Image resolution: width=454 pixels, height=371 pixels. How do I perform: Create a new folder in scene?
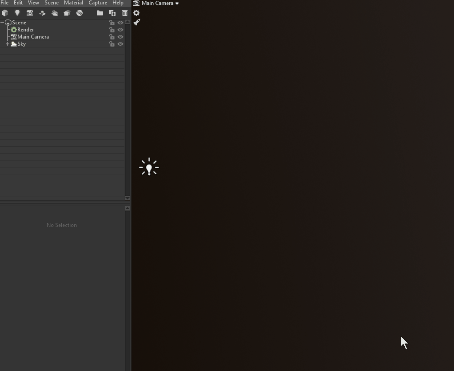100,13
